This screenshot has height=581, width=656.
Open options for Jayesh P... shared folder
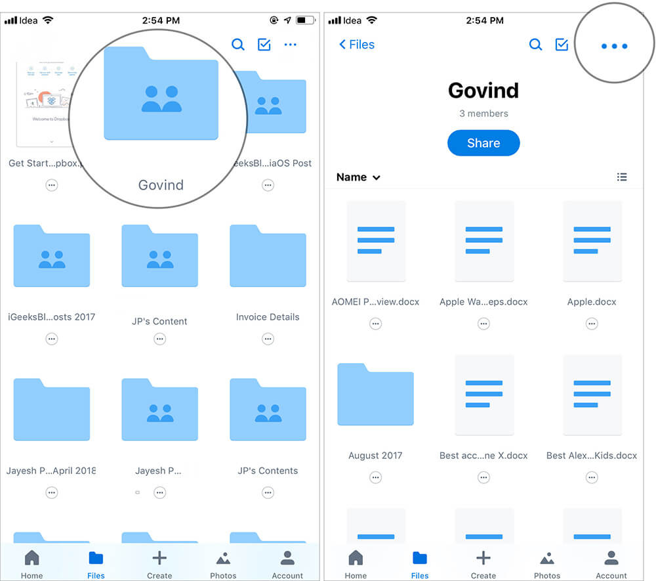(160, 492)
